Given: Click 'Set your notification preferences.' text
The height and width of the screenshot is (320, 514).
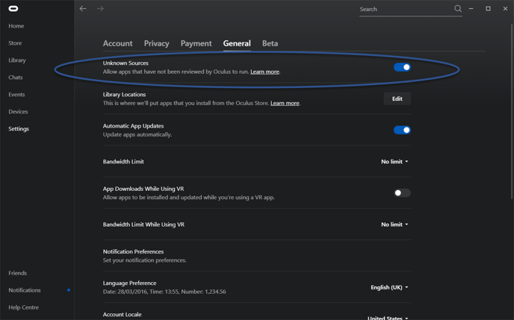Looking at the screenshot, I should [x=145, y=260].
